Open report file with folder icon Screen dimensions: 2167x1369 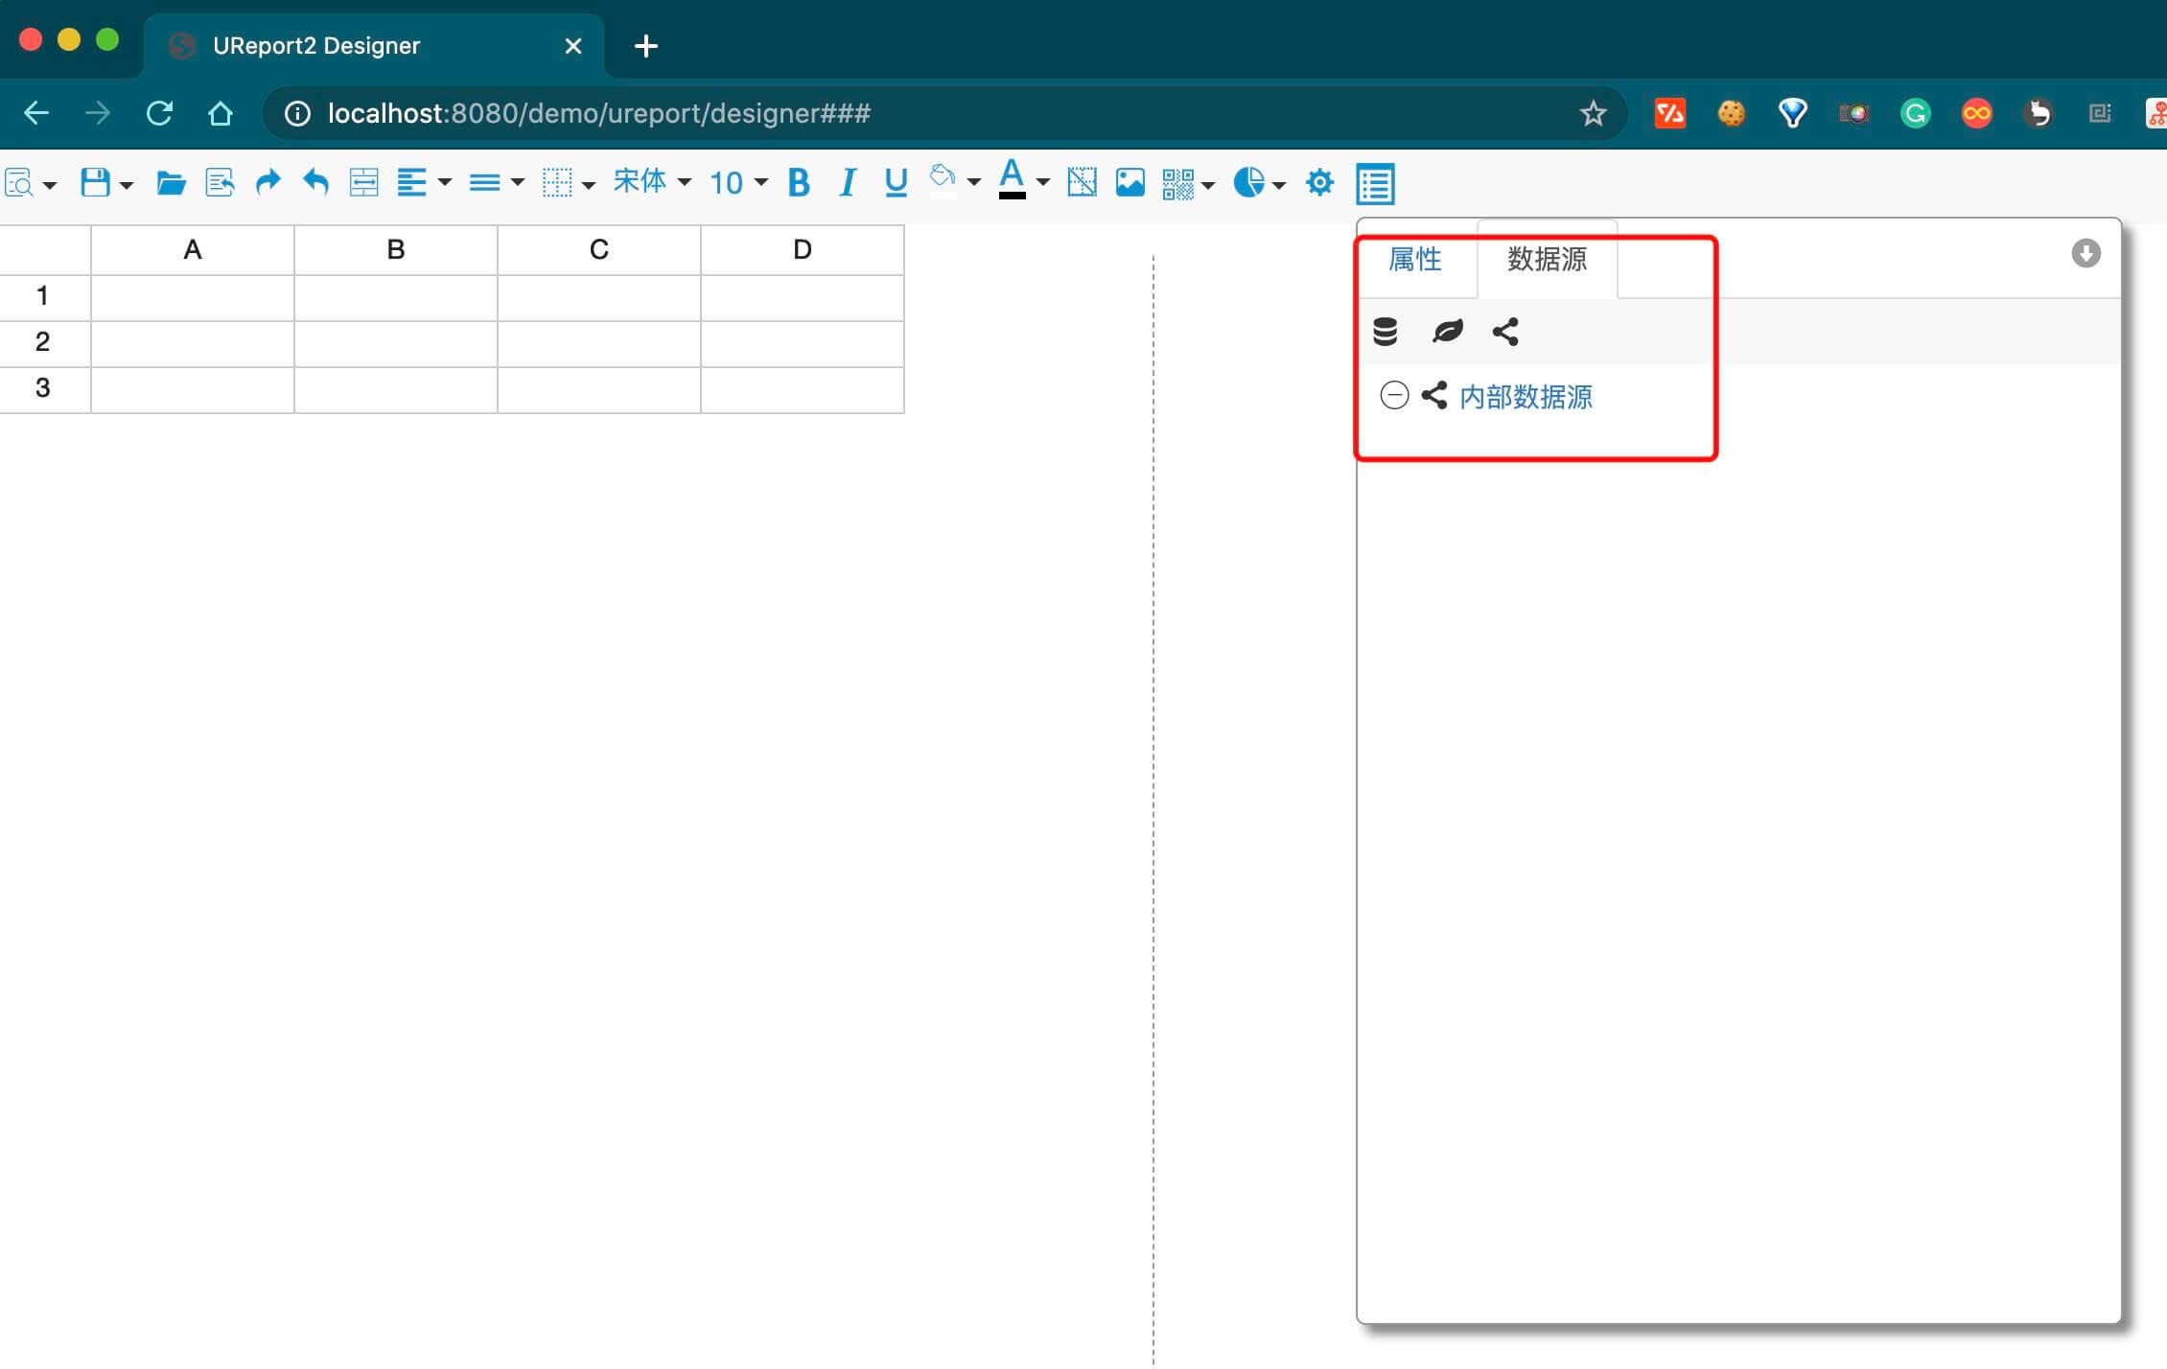pos(171,182)
